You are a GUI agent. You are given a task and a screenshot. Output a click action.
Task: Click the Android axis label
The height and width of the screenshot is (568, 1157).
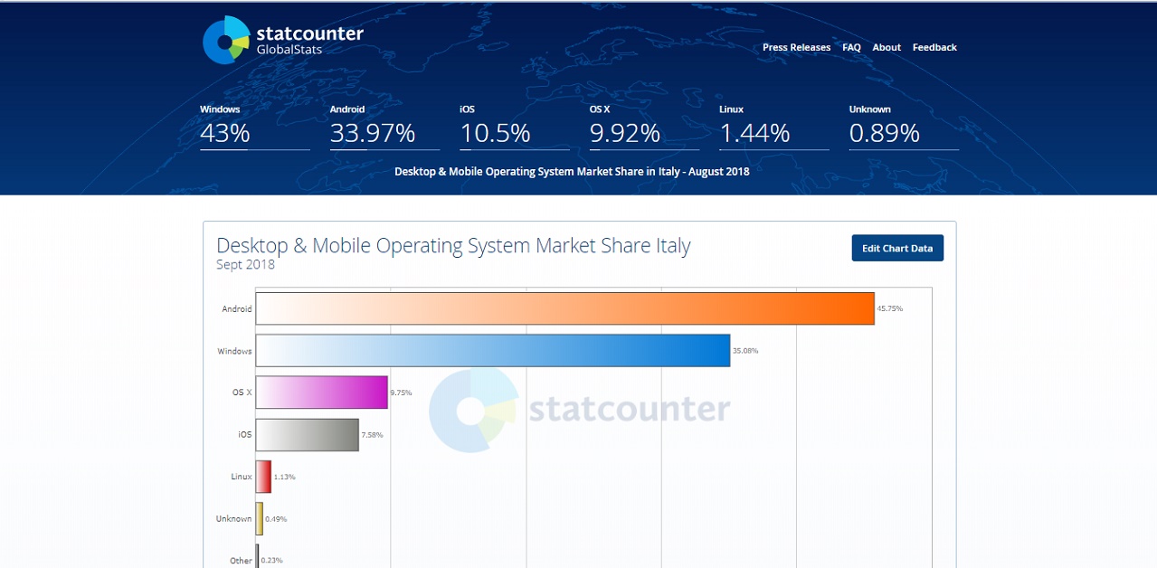pyautogui.click(x=237, y=309)
